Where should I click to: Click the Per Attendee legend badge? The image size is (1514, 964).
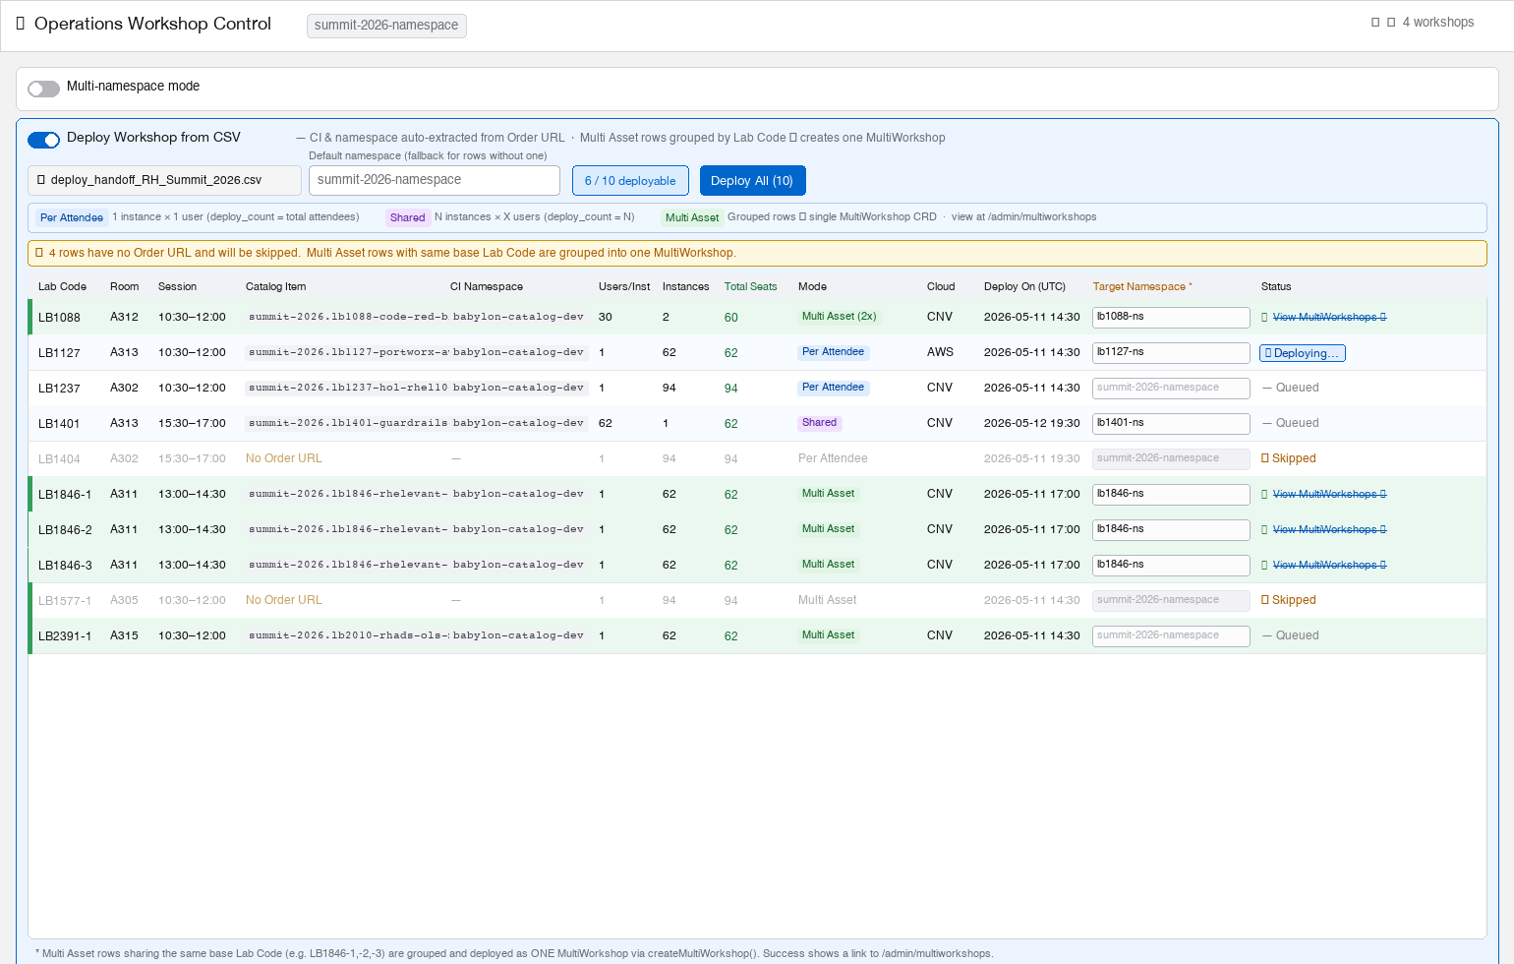[72, 217]
